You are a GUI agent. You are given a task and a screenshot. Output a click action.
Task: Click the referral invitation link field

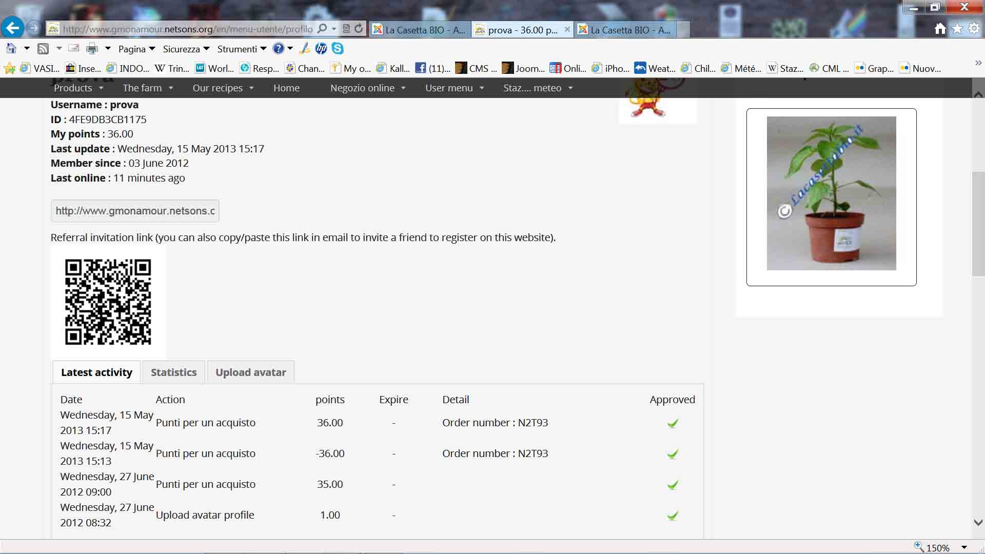click(135, 211)
